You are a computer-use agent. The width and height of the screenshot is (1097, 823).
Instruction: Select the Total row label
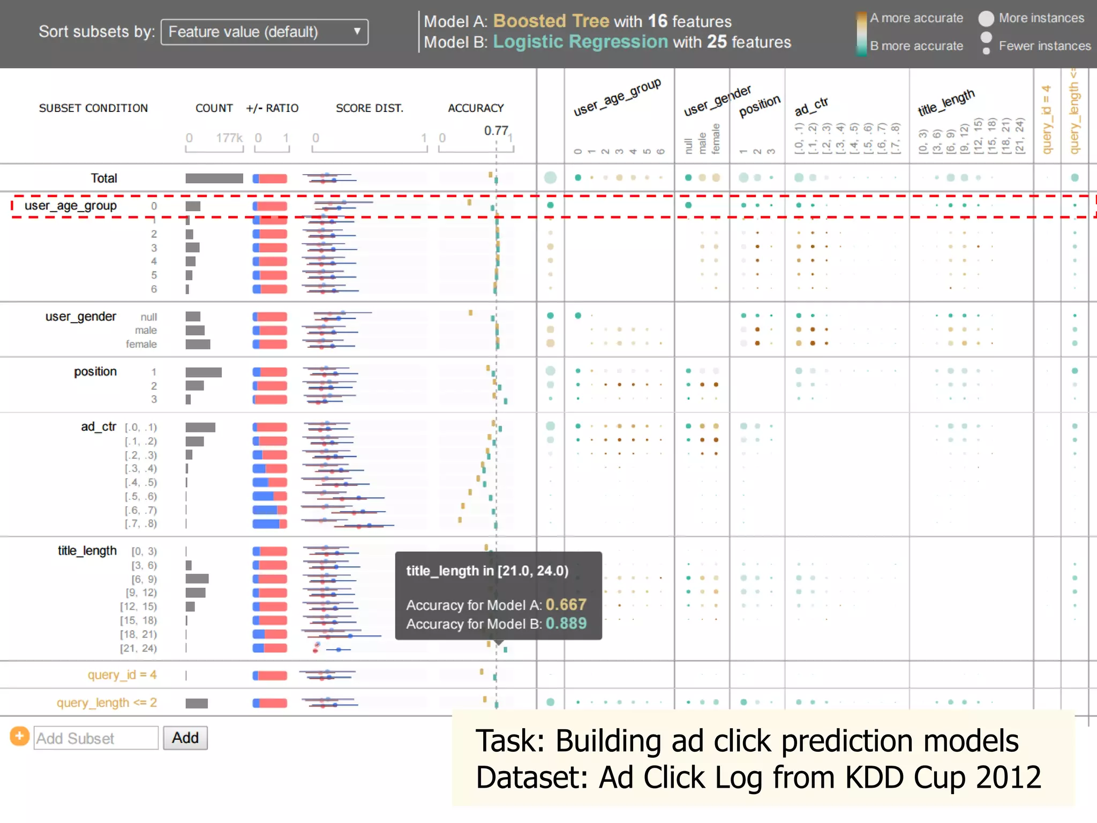104,178
